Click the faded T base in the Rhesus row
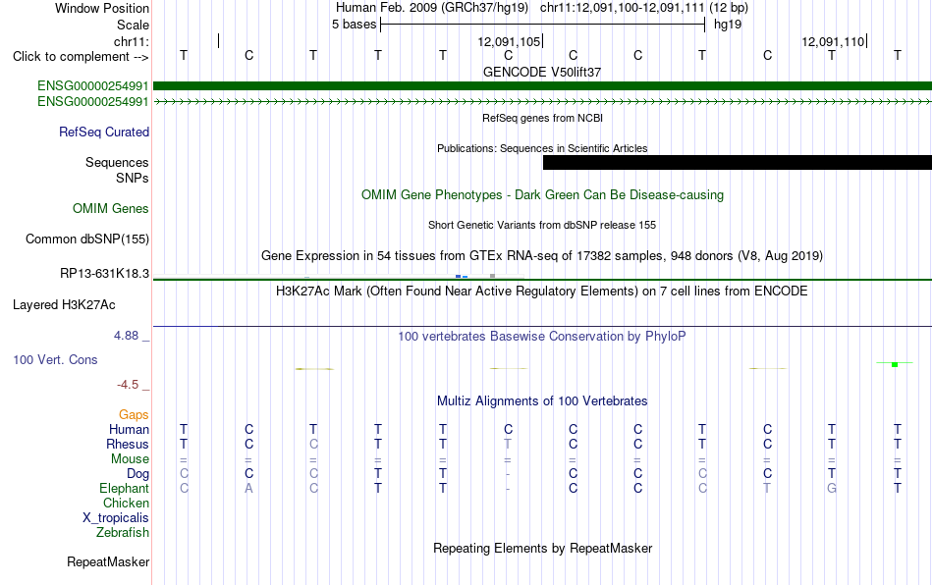The width and height of the screenshot is (933, 585). coord(508,444)
